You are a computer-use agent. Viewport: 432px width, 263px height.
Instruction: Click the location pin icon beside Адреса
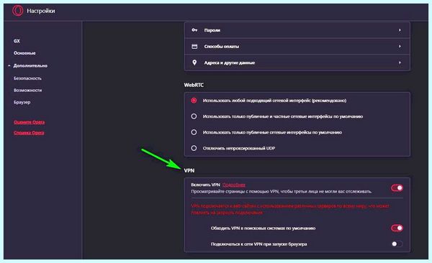pos(194,63)
